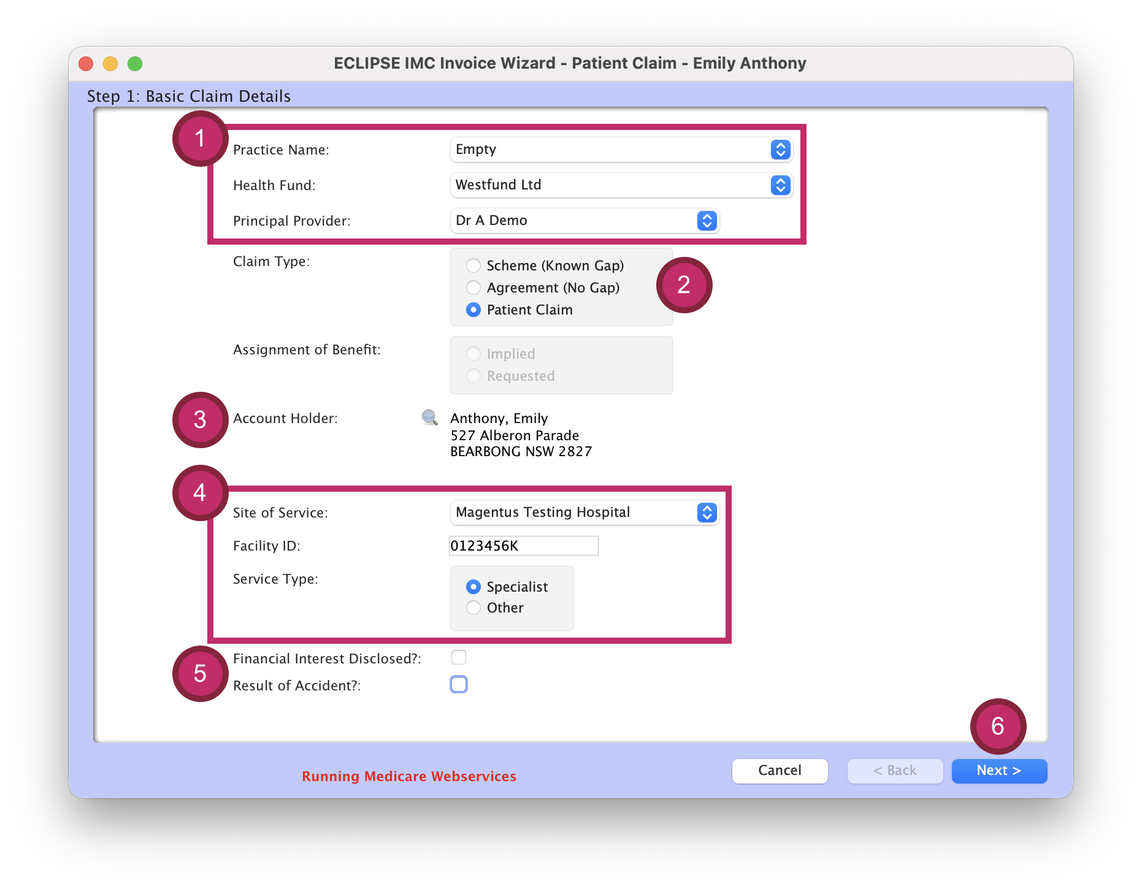Click the Next button

pos(999,771)
